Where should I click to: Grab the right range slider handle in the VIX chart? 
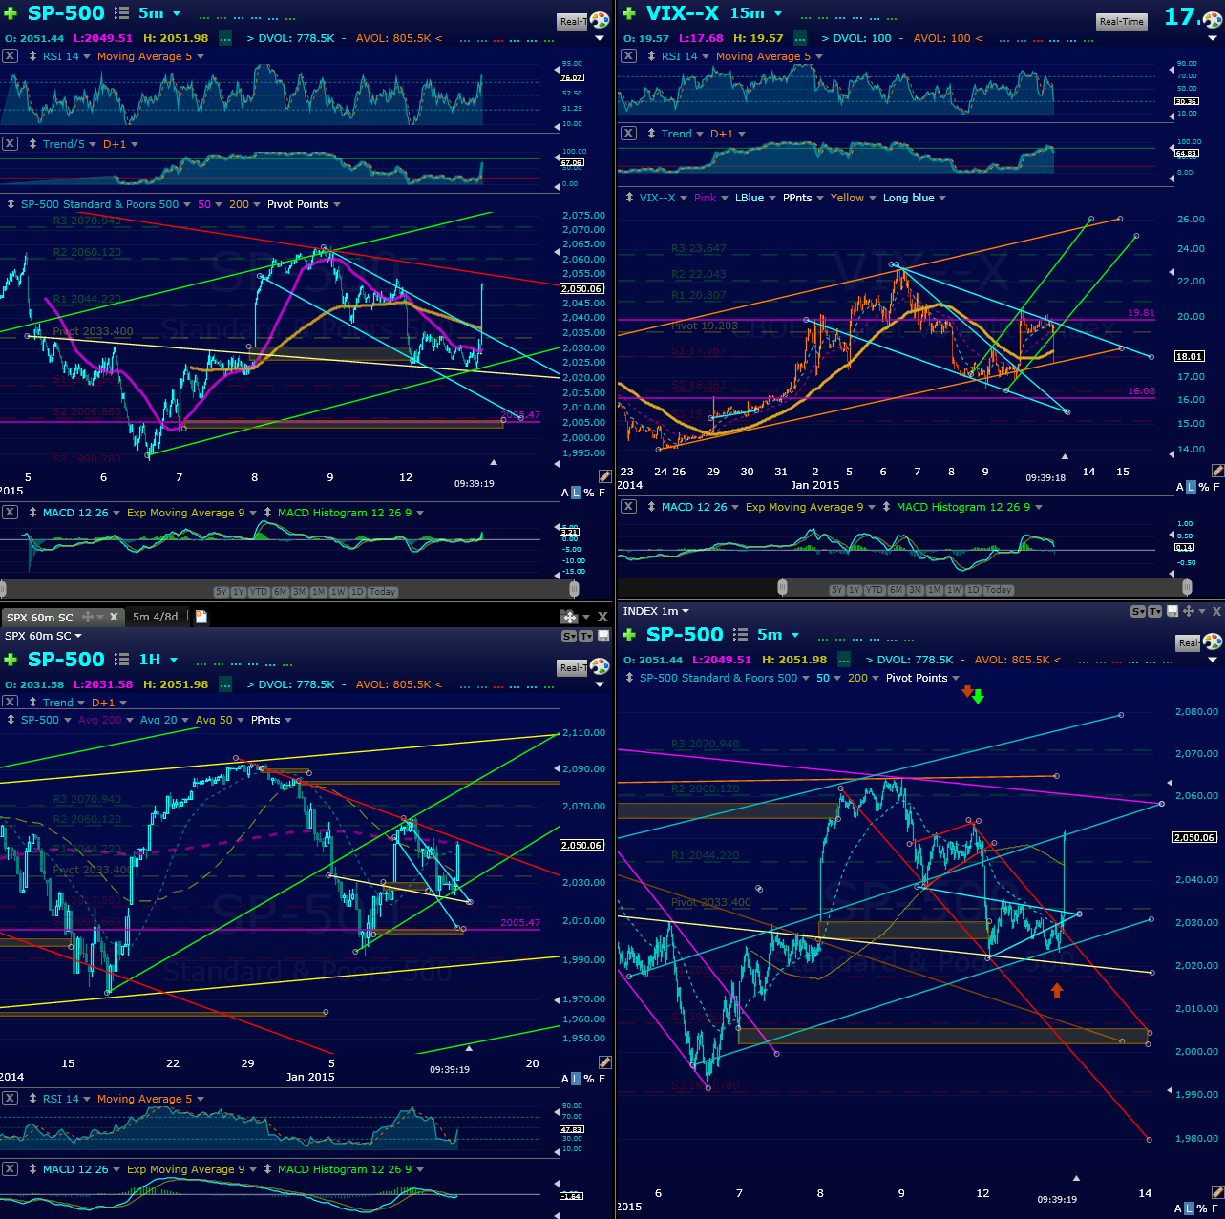click(1187, 586)
